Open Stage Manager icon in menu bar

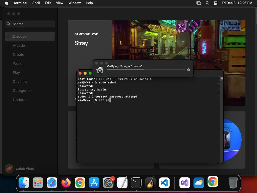point(199,3)
